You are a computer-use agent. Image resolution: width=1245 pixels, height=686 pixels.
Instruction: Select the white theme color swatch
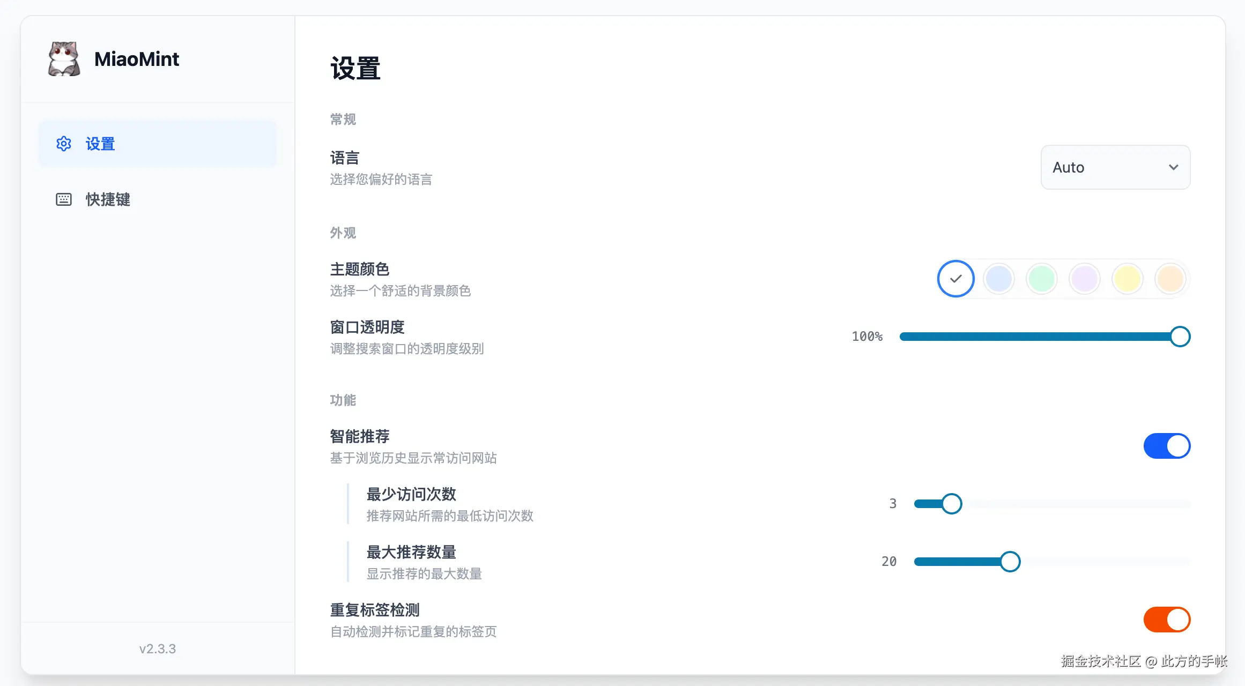click(x=955, y=279)
